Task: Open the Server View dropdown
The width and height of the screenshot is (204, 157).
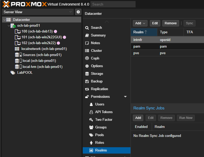Action: (38, 12)
